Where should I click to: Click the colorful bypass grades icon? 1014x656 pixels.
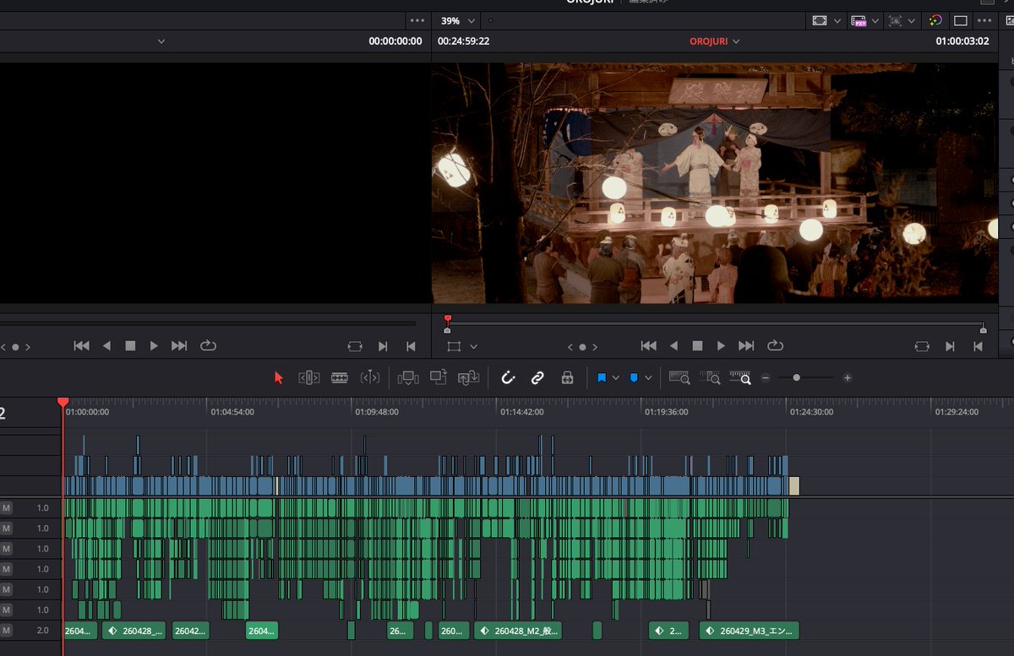[935, 20]
